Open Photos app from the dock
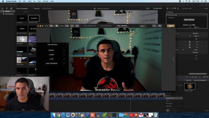Screen dimensions: 209x118 (73, 115)
